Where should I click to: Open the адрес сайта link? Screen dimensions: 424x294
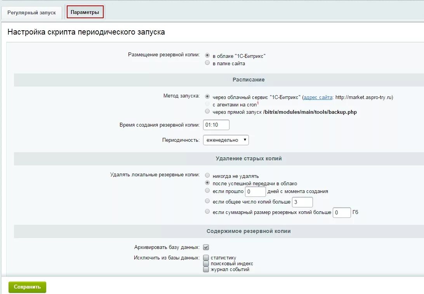click(x=318, y=97)
